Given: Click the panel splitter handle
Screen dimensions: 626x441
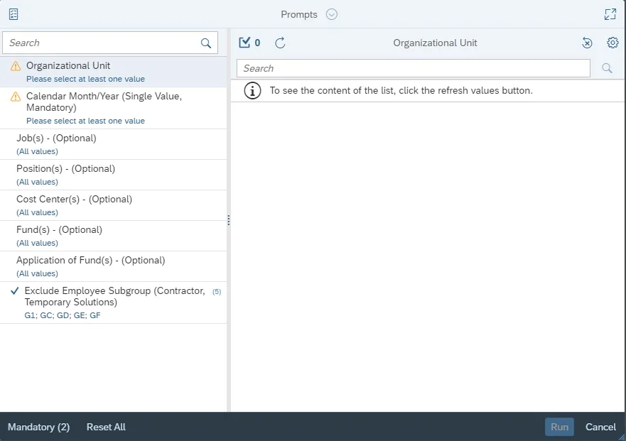Looking at the screenshot, I should 229,220.
